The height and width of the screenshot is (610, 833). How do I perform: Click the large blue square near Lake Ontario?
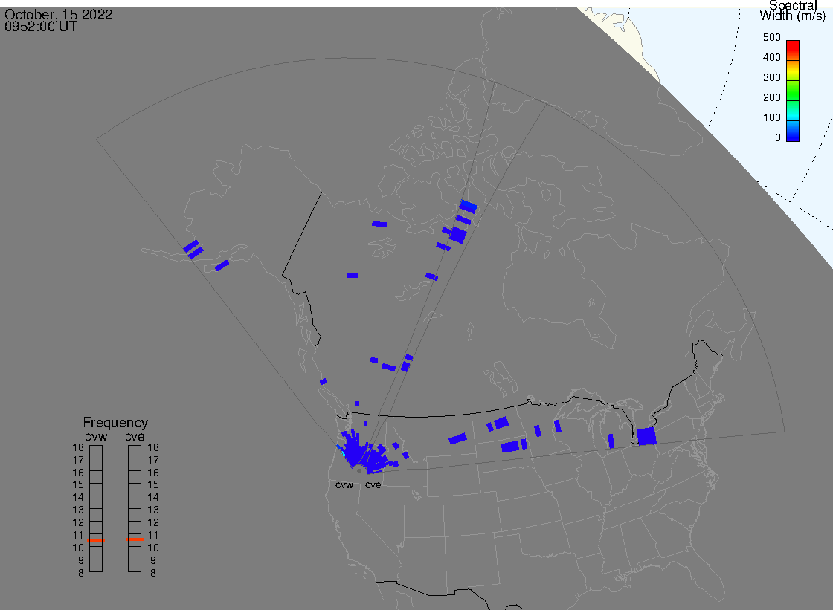click(646, 436)
